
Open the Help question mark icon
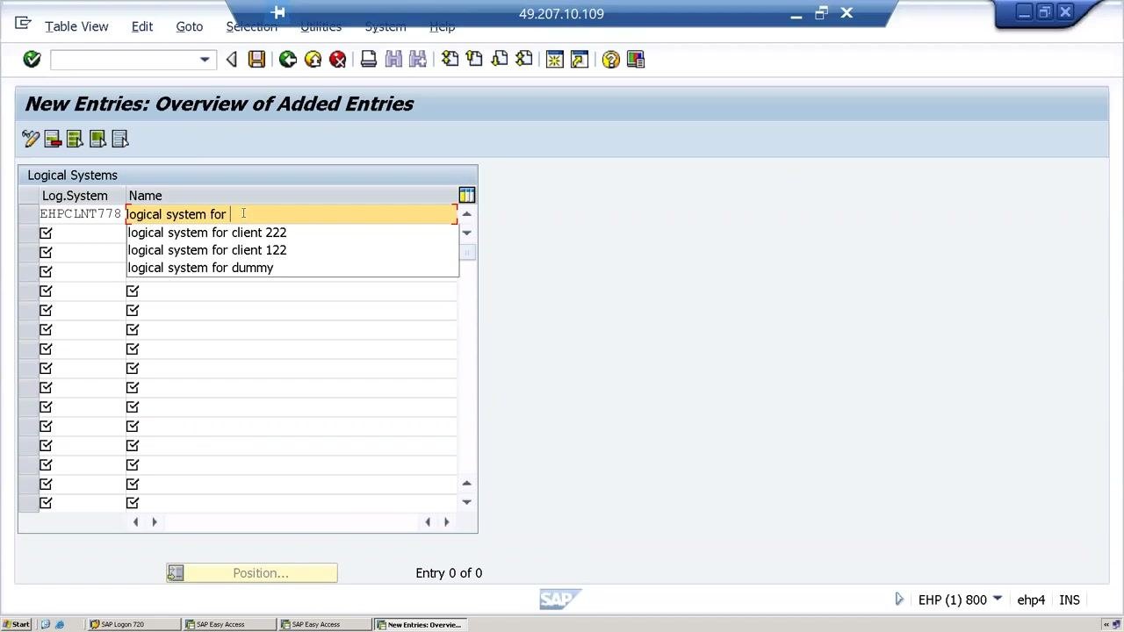click(x=611, y=59)
